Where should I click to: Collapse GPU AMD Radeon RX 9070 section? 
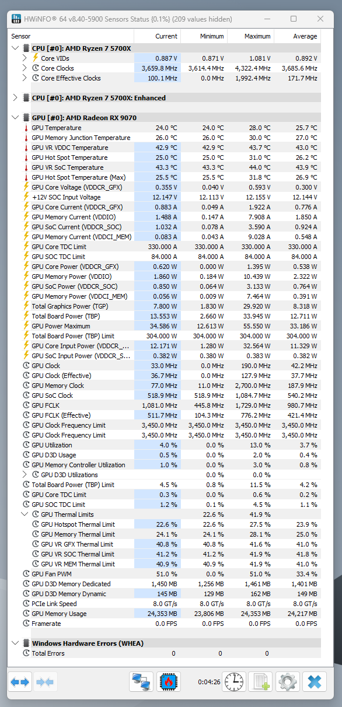(15, 118)
